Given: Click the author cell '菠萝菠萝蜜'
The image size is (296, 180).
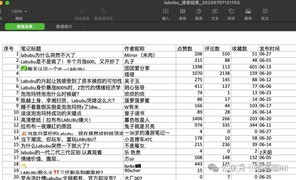Looking at the screenshot, I should tap(150, 100).
